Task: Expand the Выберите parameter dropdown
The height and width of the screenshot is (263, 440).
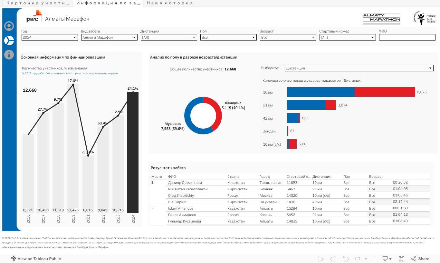Action: pos(359,68)
